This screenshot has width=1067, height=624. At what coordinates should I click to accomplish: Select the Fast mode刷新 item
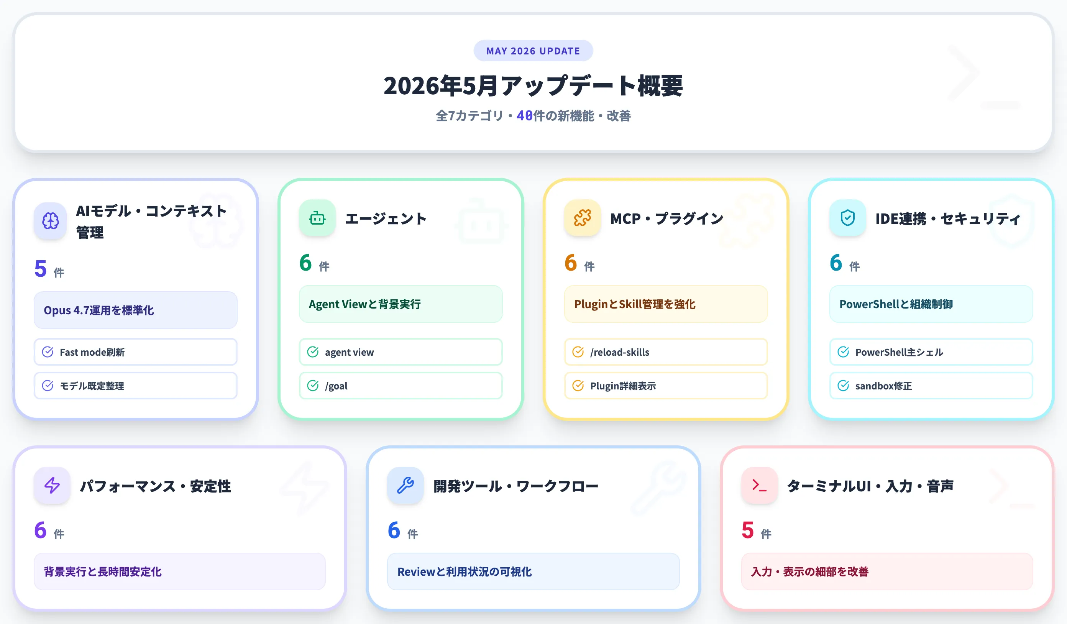[x=136, y=352]
